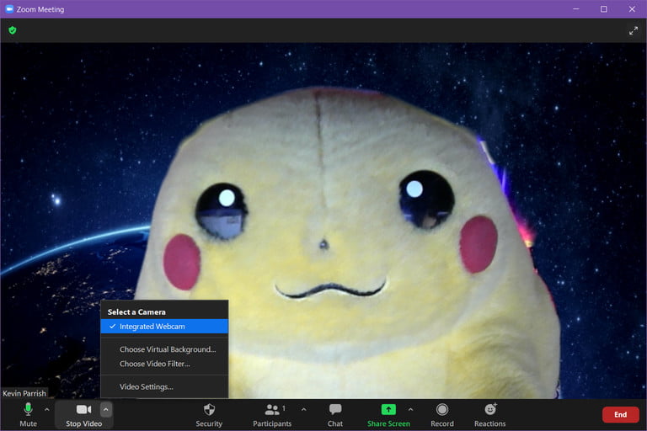
Task: Expand the arrow next to Participants
Action: point(303,410)
